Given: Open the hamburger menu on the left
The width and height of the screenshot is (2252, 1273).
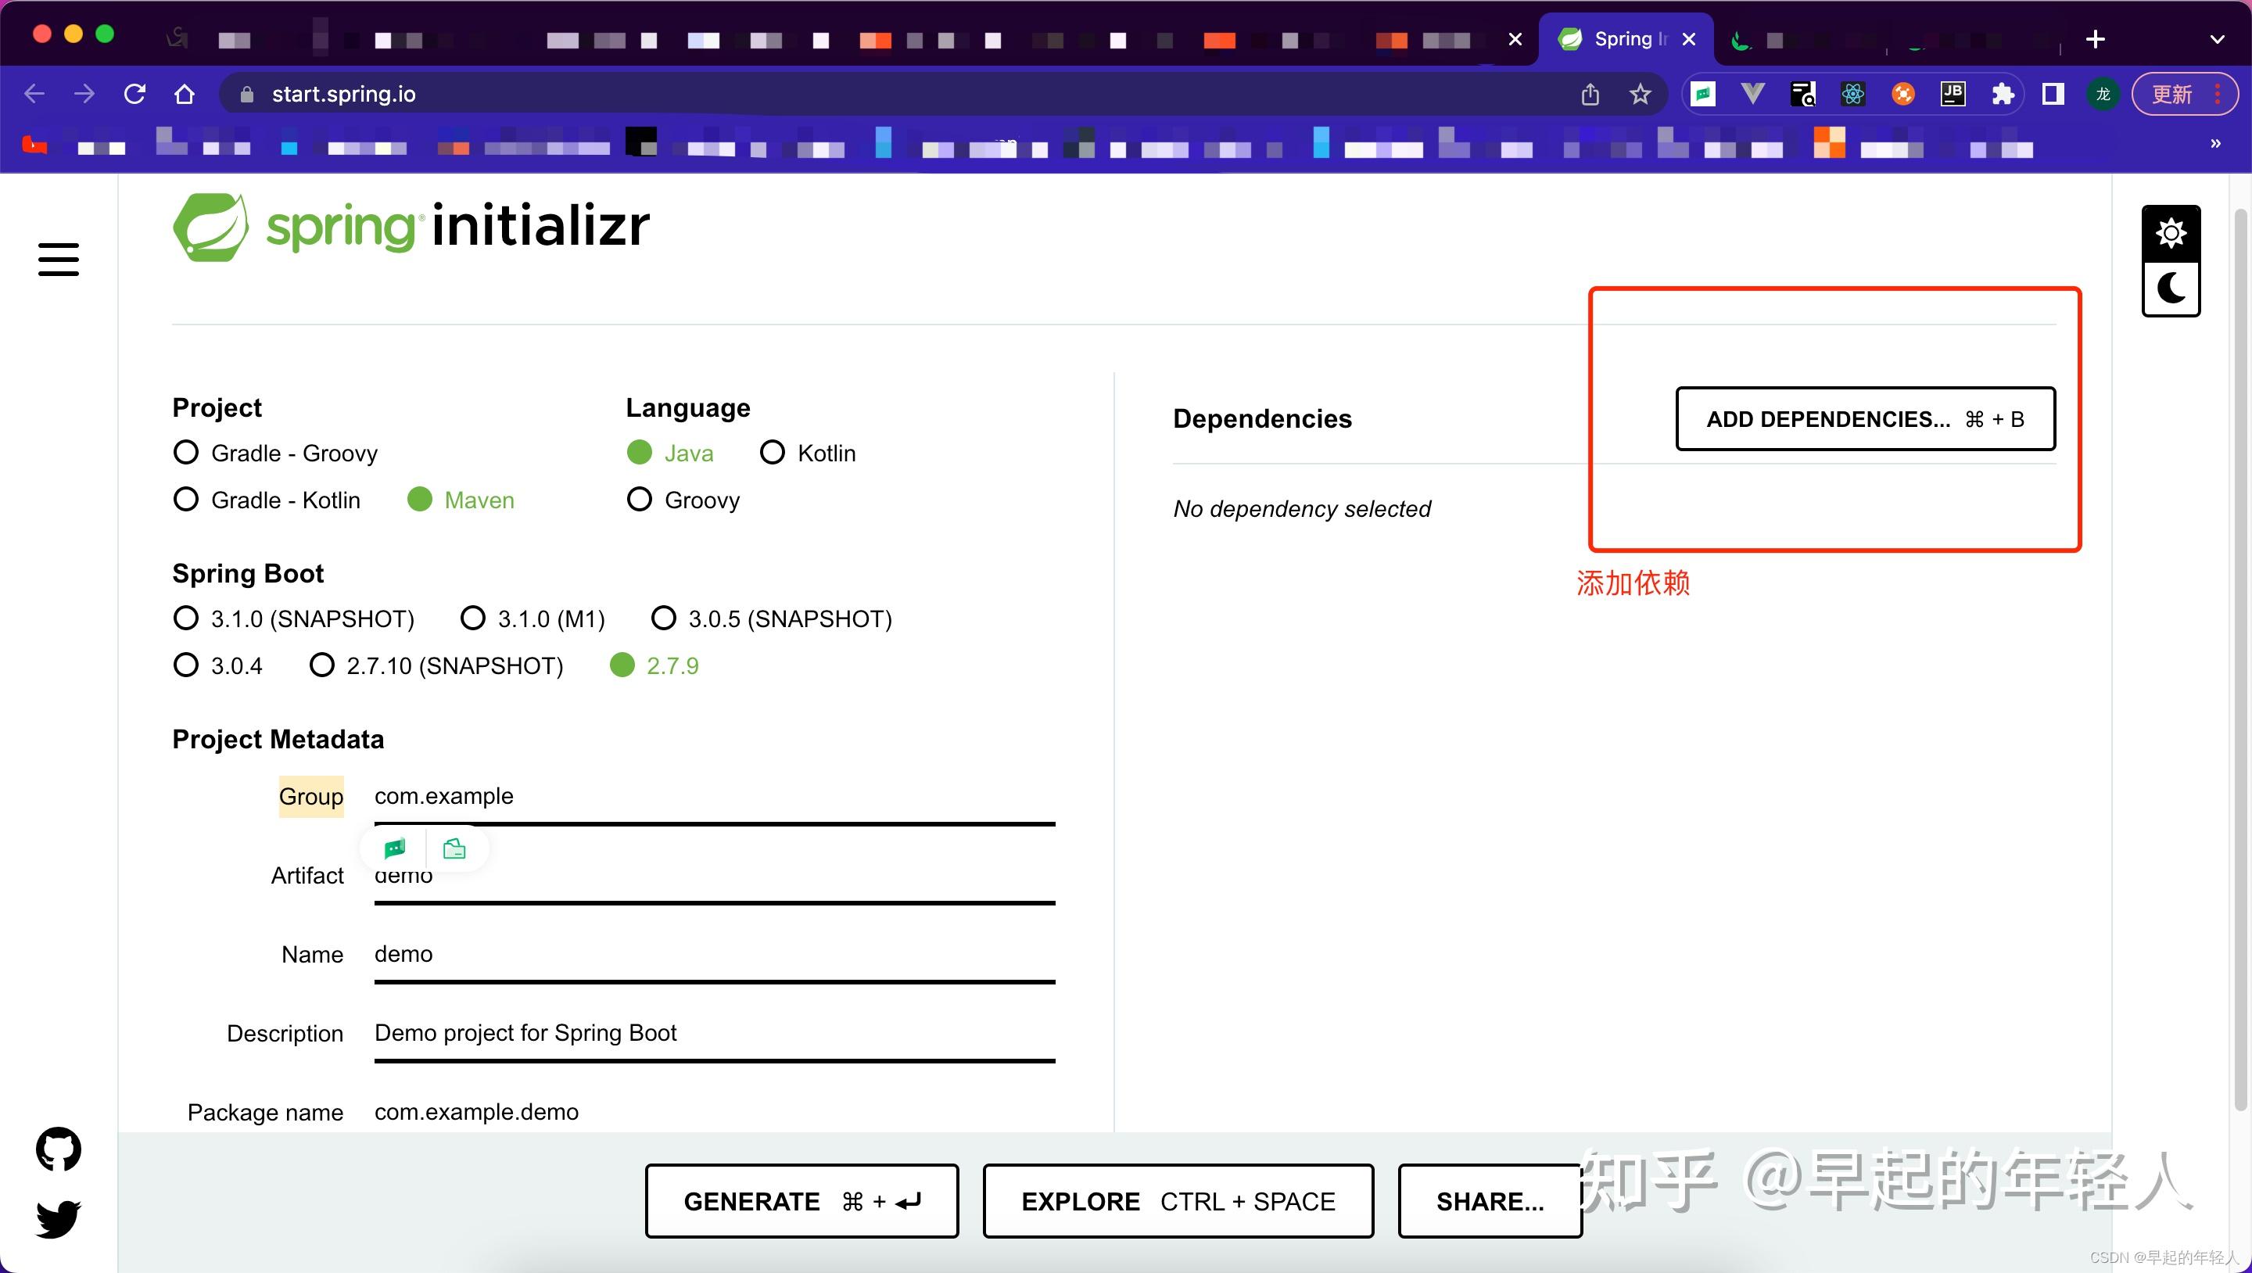Looking at the screenshot, I should coord(58,260).
